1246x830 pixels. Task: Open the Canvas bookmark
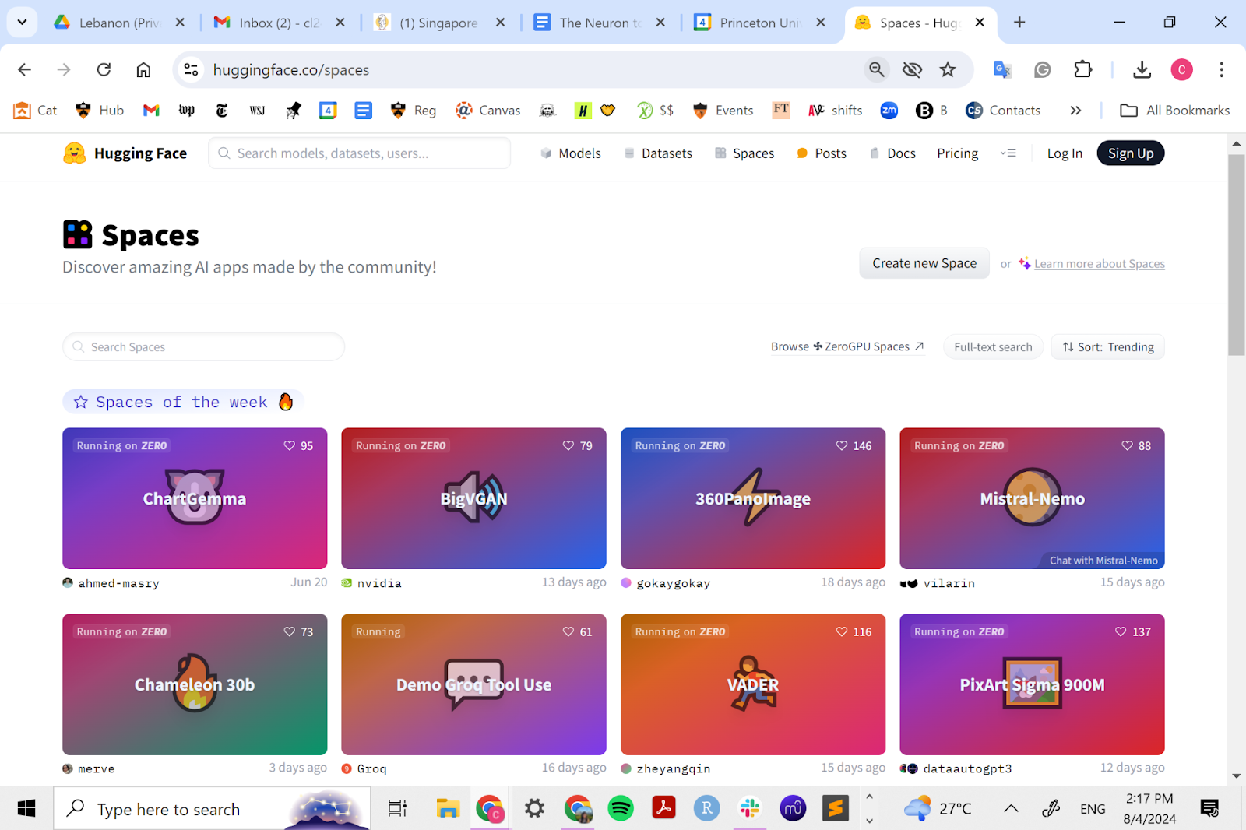(488, 111)
